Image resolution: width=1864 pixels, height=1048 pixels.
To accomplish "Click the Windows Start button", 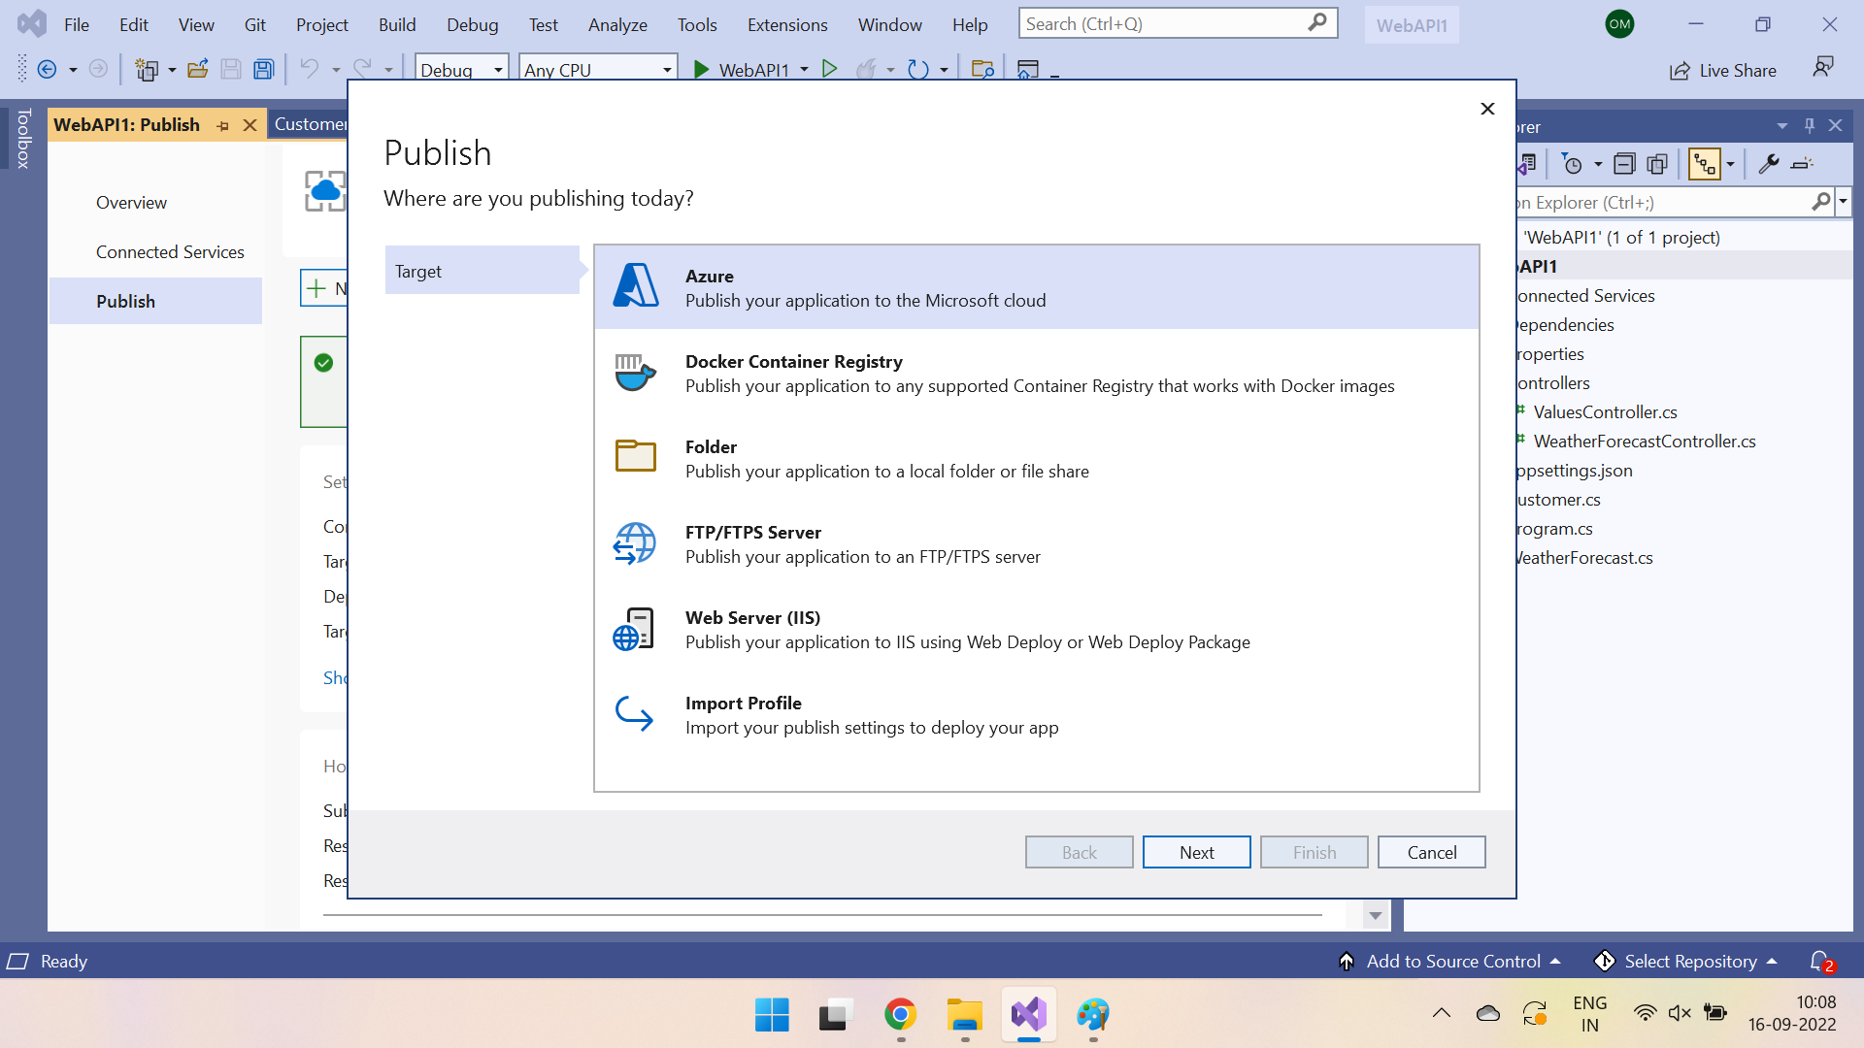I will point(772,1015).
